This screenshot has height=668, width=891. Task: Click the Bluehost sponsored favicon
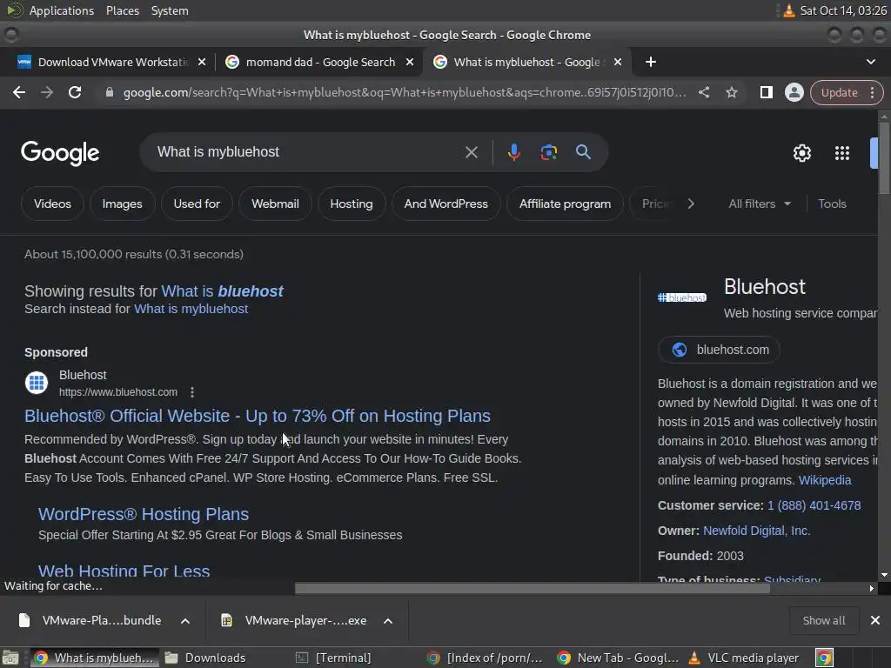[x=37, y=383]
